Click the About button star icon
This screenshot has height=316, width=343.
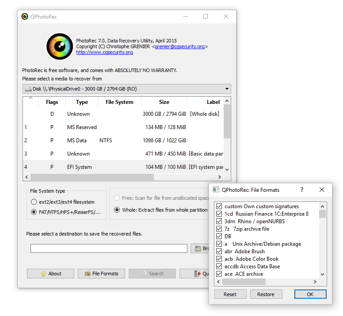pos(43,274)
